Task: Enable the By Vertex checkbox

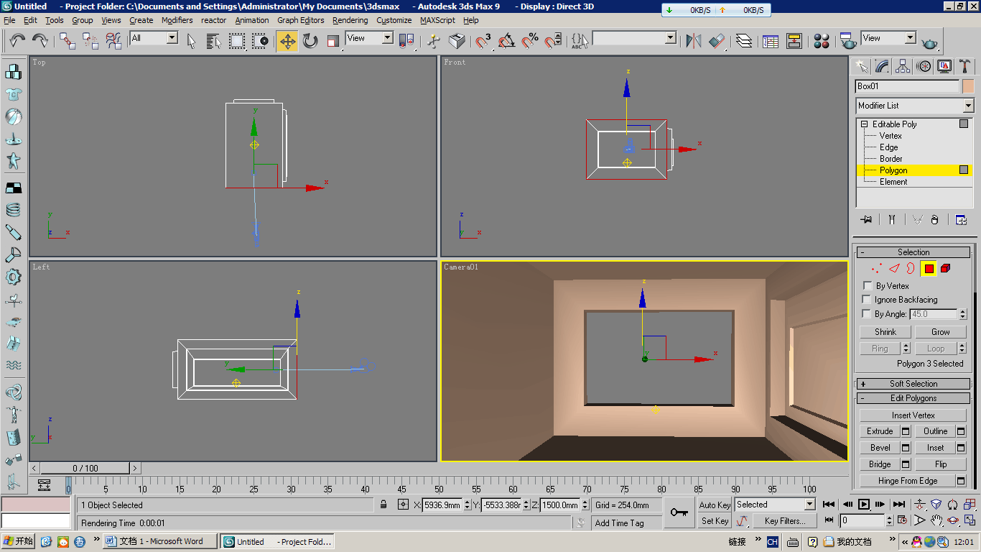Action: point(868,286)
